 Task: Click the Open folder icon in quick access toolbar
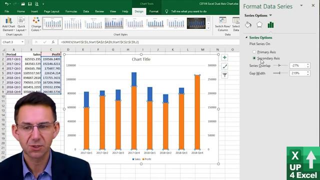click(23, 4)
